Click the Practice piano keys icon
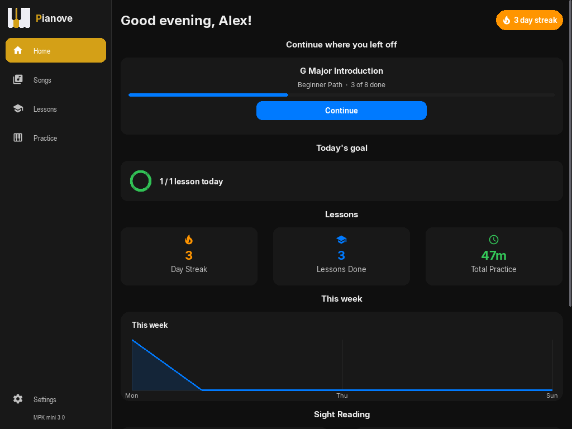The image size is (572, 429). tap(18, 137)
